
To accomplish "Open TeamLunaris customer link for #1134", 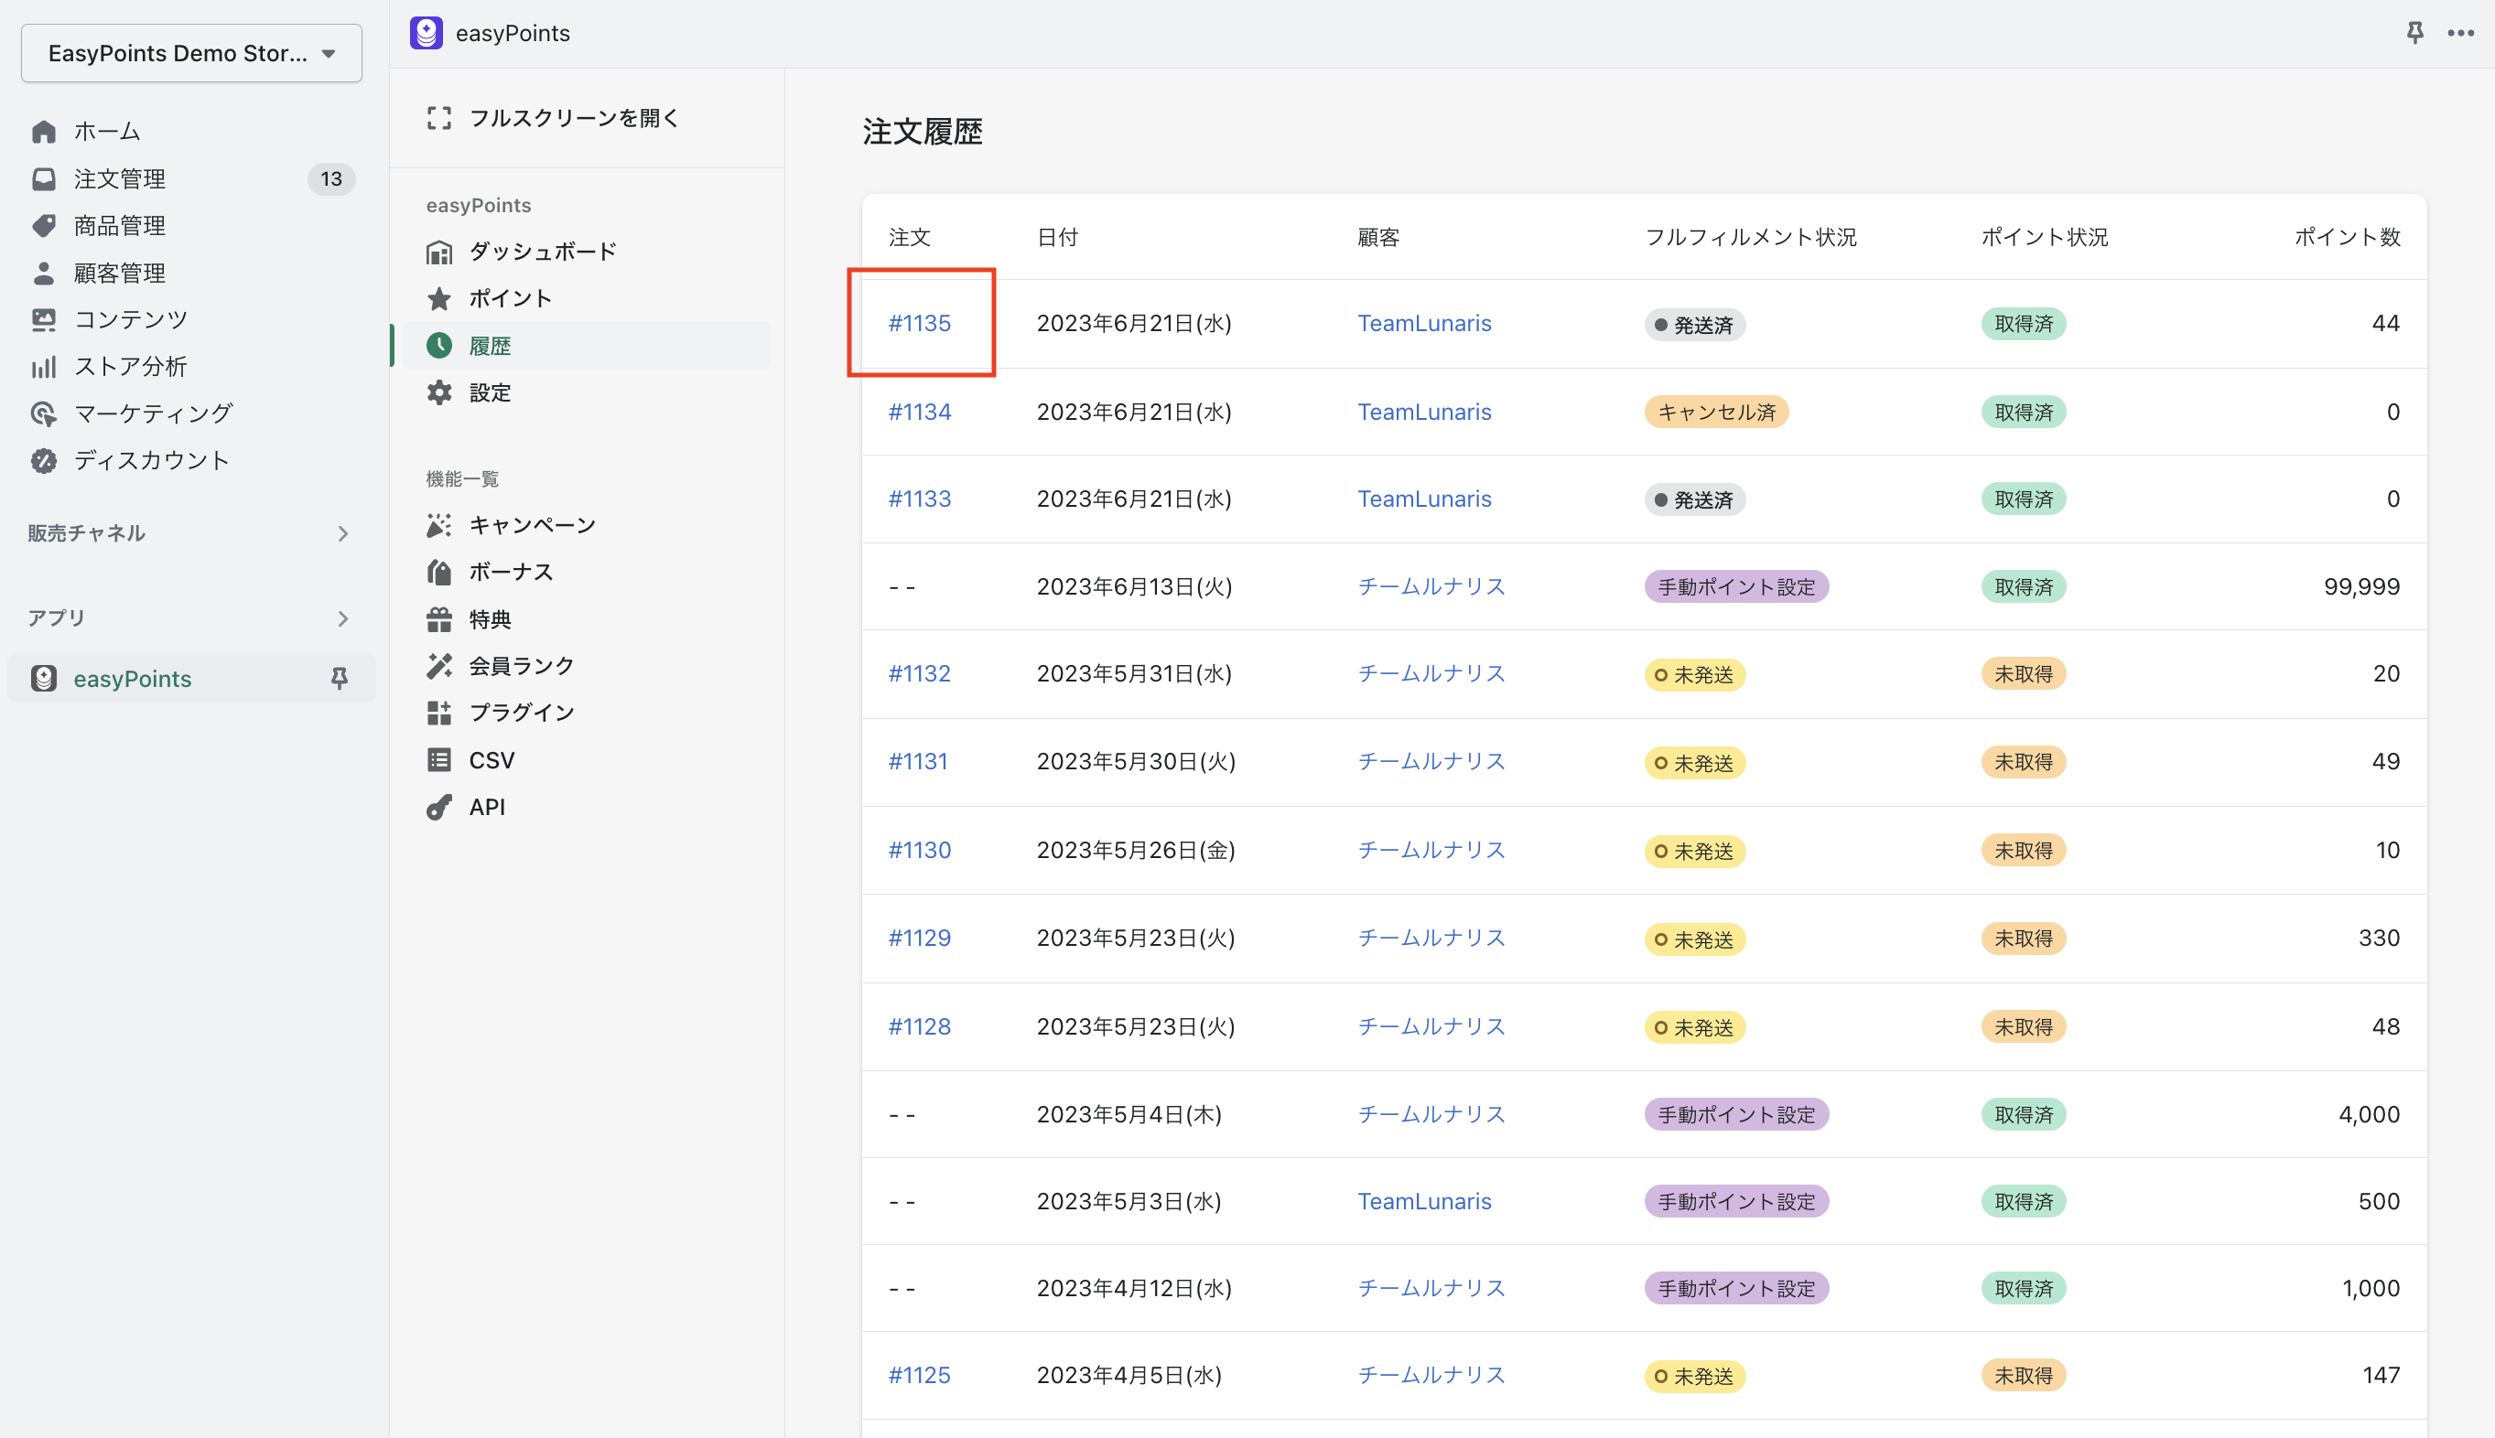I will (x=1424, y=412).
